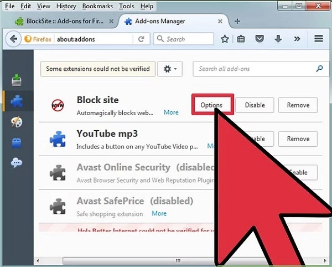Click the add-on search magnifier
The image size is (332, 267).
point(319,69)
